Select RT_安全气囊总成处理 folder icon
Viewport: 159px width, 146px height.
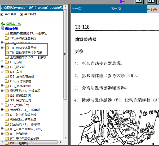(7, 138)
